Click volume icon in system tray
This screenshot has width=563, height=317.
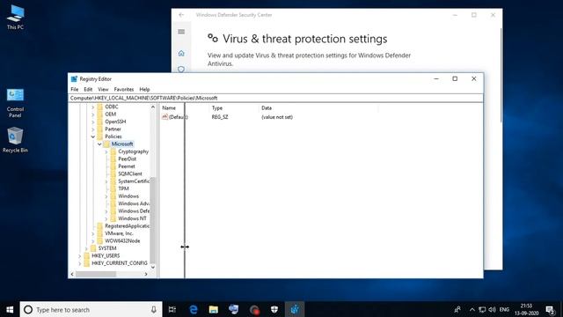click(x=492, y=309)
